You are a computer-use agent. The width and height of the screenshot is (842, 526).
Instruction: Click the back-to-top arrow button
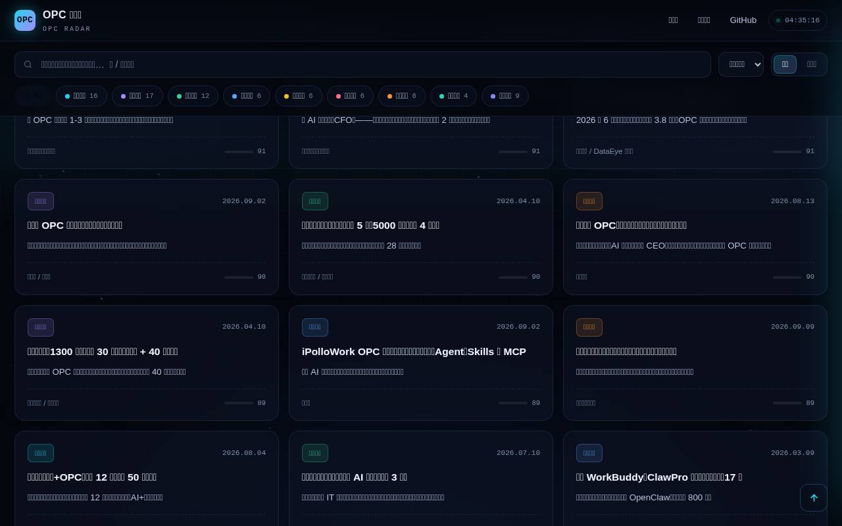(814, 498)
